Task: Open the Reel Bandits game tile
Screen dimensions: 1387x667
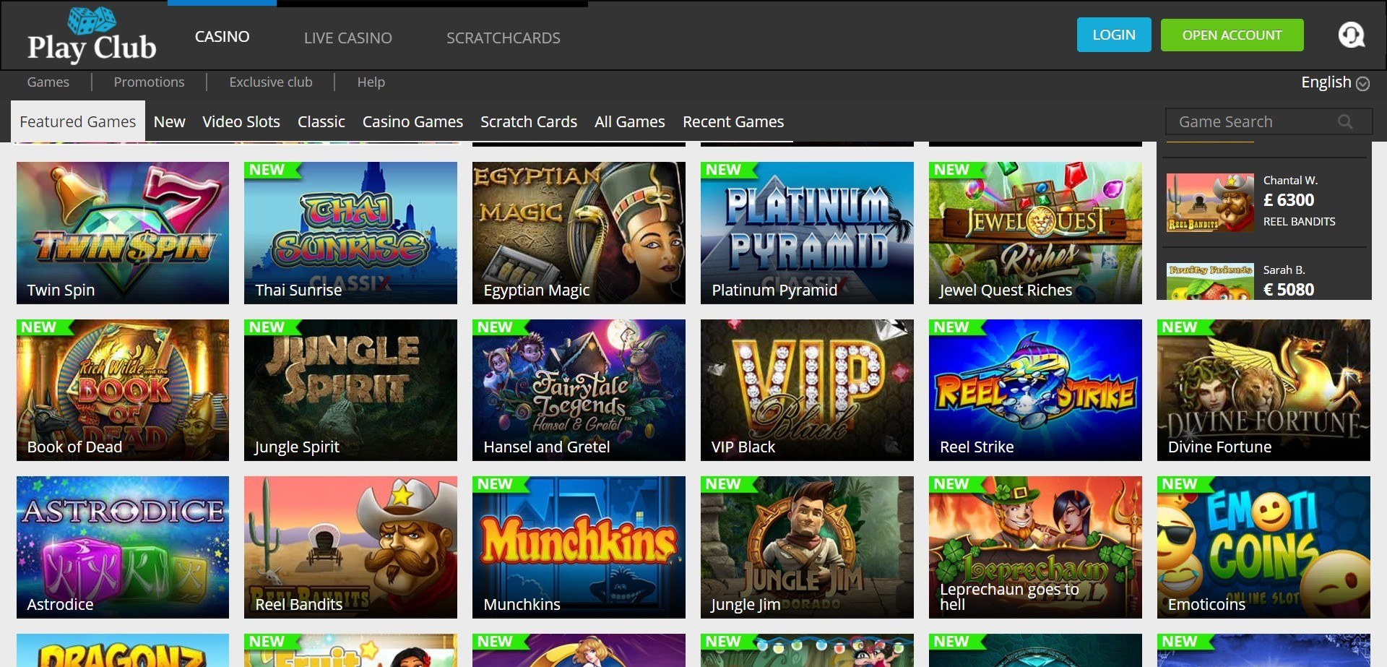Action: click(350, 547)
